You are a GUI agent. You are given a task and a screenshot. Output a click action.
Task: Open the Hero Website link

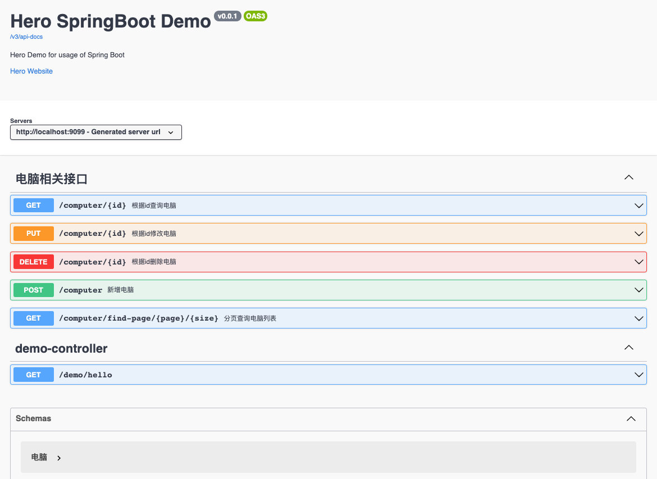31,71
